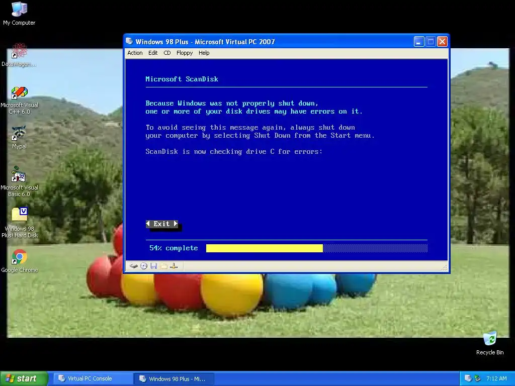Click the floppy disk status icon in Virtual PC

153,266
